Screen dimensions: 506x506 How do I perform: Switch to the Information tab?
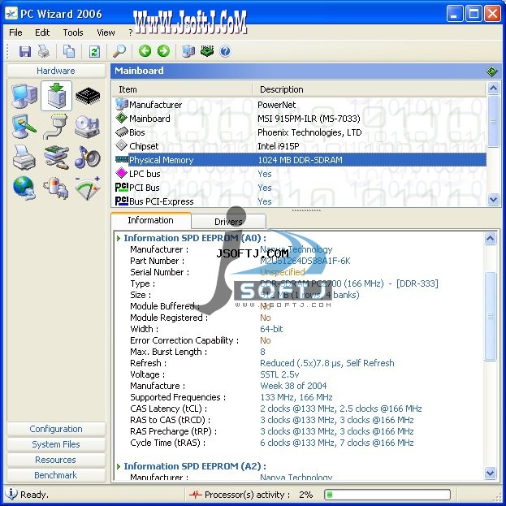(x=151, y=220)
